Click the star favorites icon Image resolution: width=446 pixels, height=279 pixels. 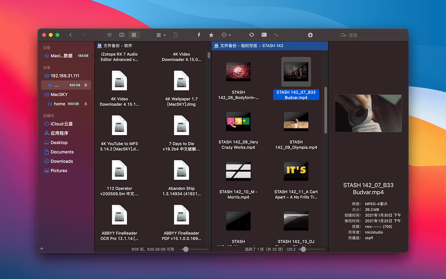point(211,35)
